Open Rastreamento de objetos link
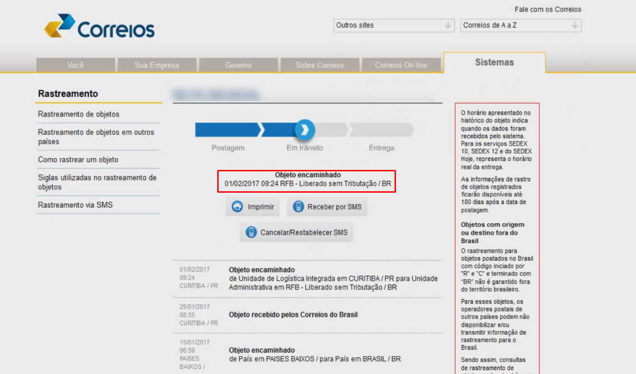Image resolution: width=636 pixels, height=374 pixels. click(79, 114)
